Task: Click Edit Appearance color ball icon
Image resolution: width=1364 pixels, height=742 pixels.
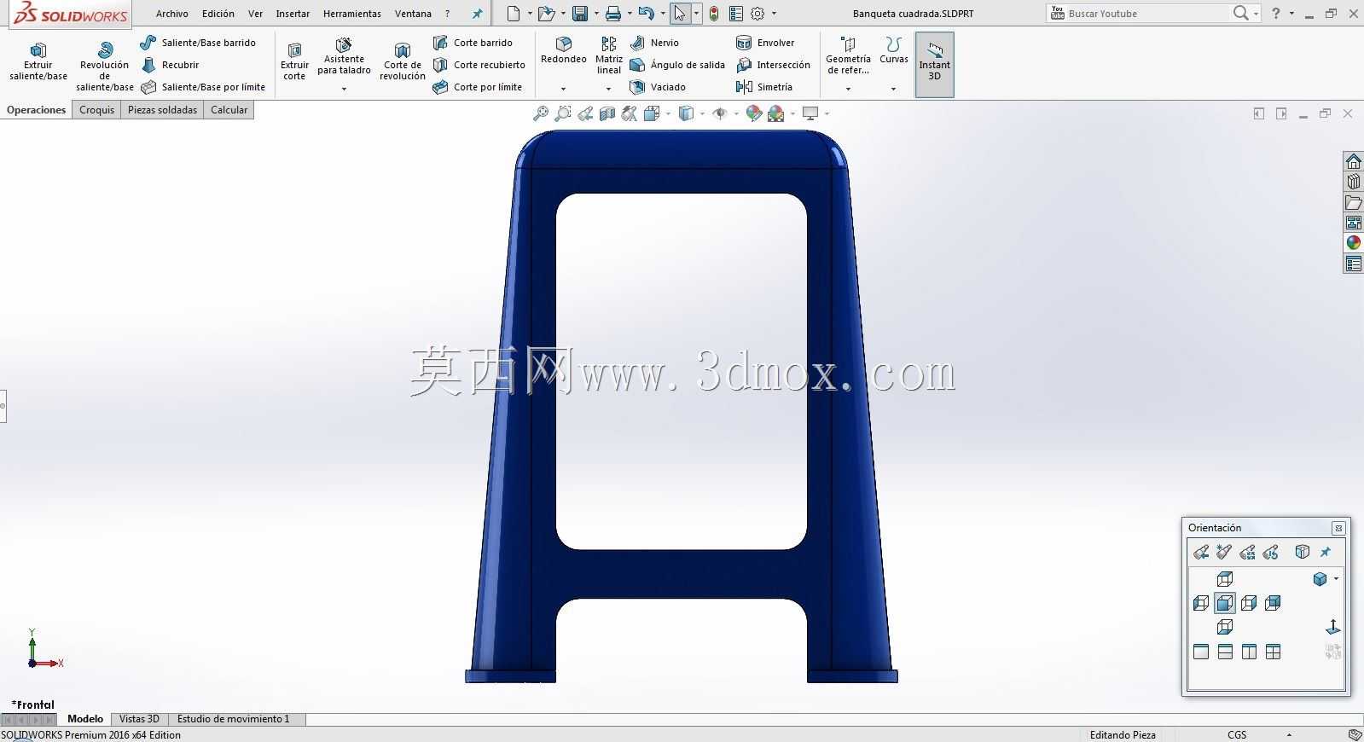Action: click(x=754, y=113)
